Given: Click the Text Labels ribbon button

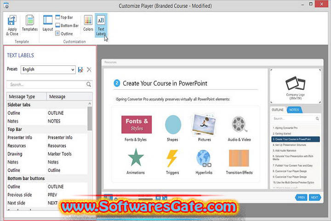Looking at the screenshot, I should click(x=101, y=25).
